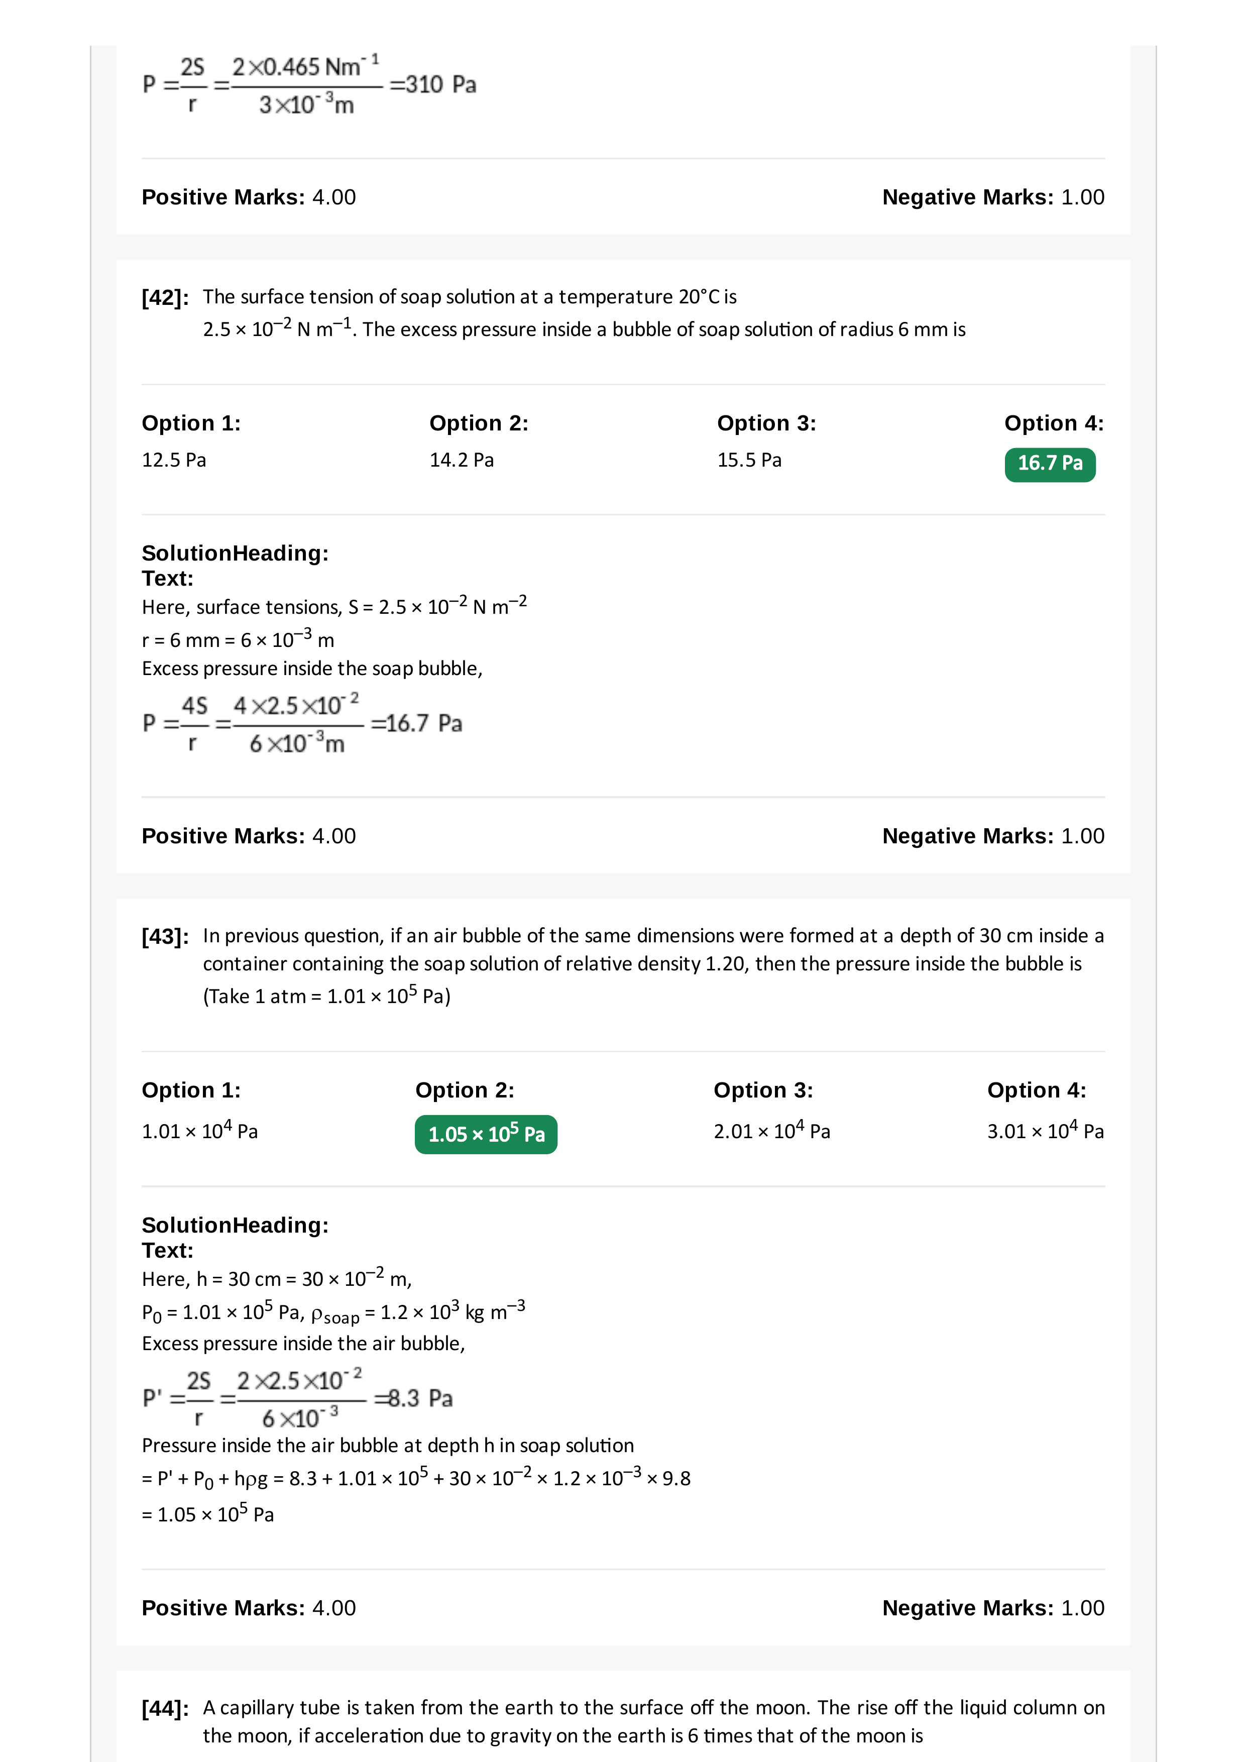
Task: Click question number [44] label
Action: coord(165,1709)
